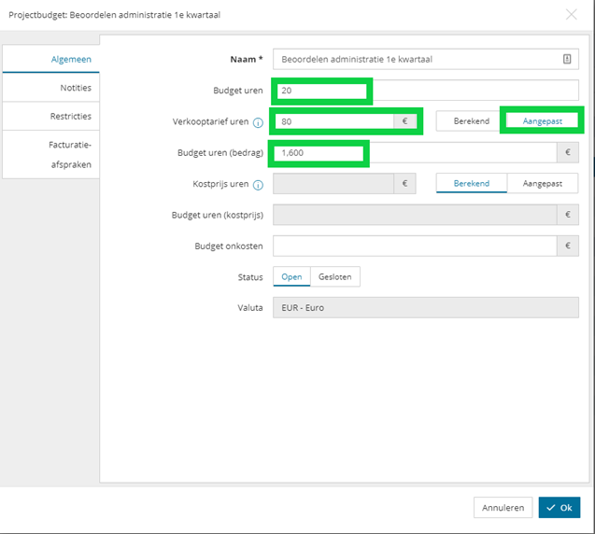
Task: Open info tooltip next to Verkooptarief uren
Action: pyautogui.click(x=258, y=123)
